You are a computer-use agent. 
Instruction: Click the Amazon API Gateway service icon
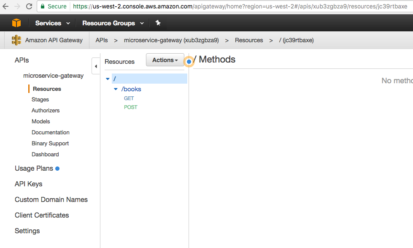[16, 40]
